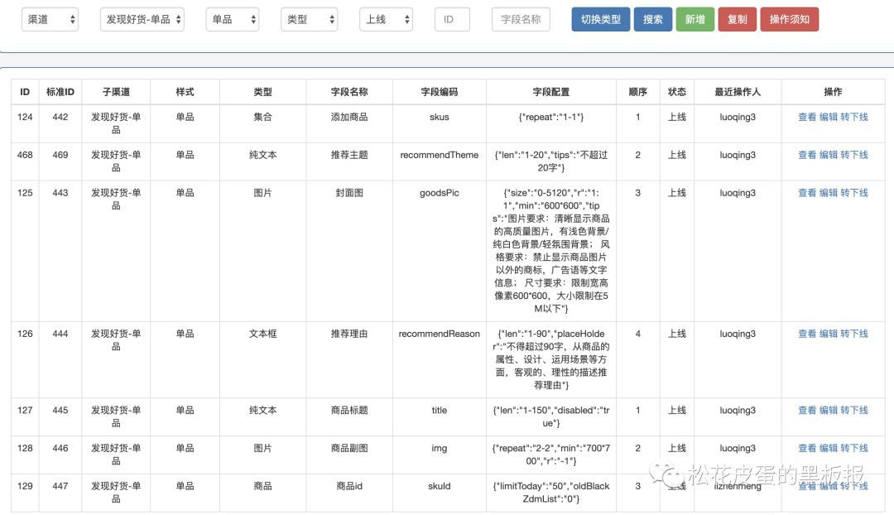Image resolution: width=894 pixels, height=515 pixels.
Task: Open the 渠道 dropdown
Action: [50, 19]
